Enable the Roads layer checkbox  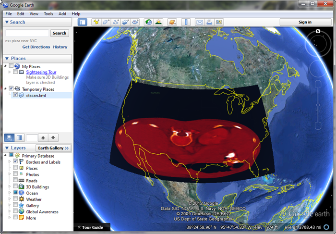tap(15, 181)
